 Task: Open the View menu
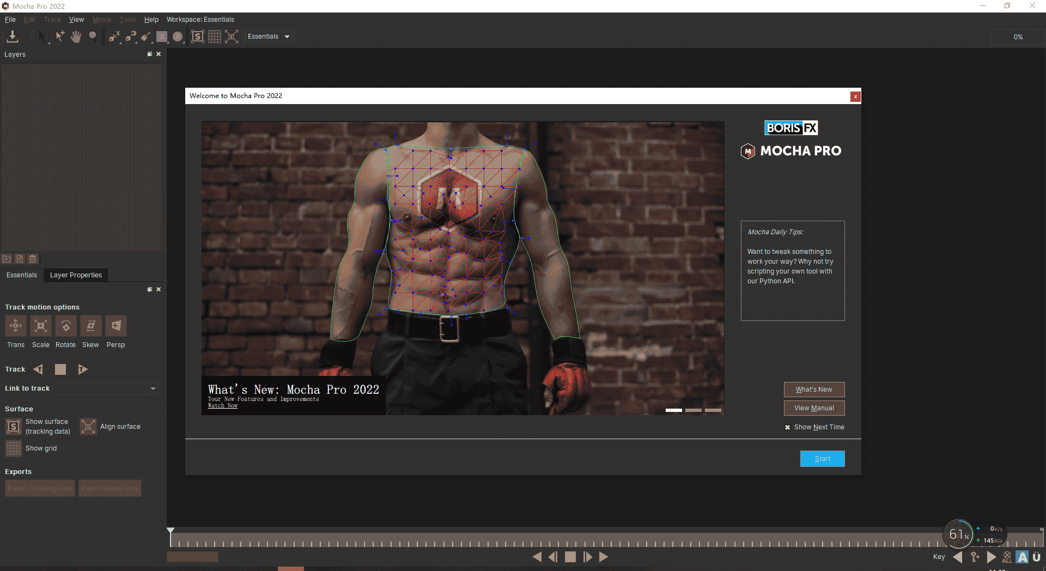(76, 20)
